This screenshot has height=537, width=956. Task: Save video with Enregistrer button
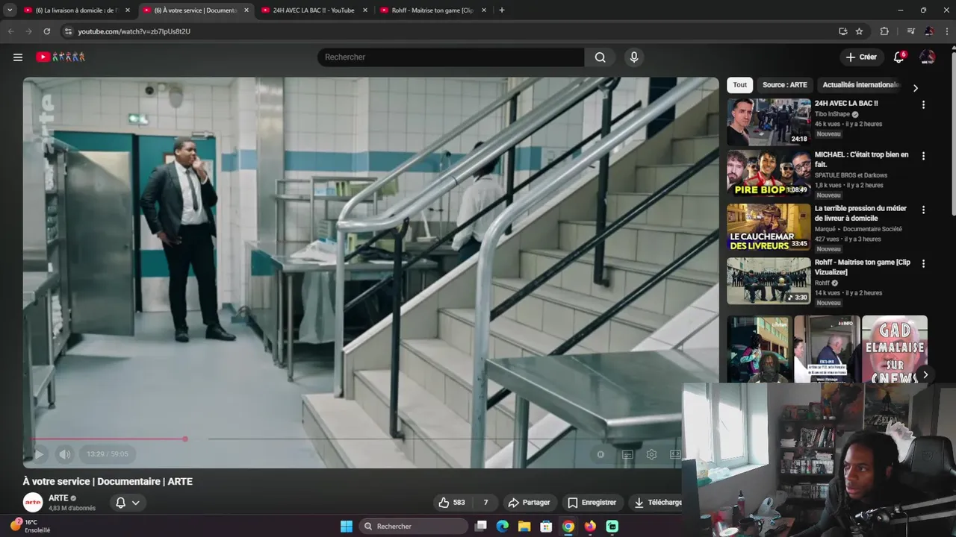tap(592, 503)
